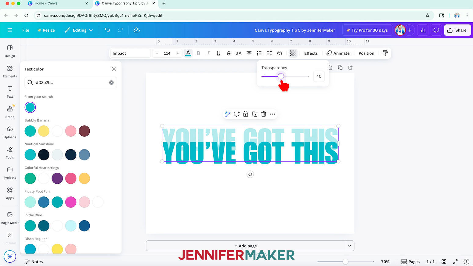Click the Share button
The height and width of the screenshot is (266, 473).
[457, 30]
